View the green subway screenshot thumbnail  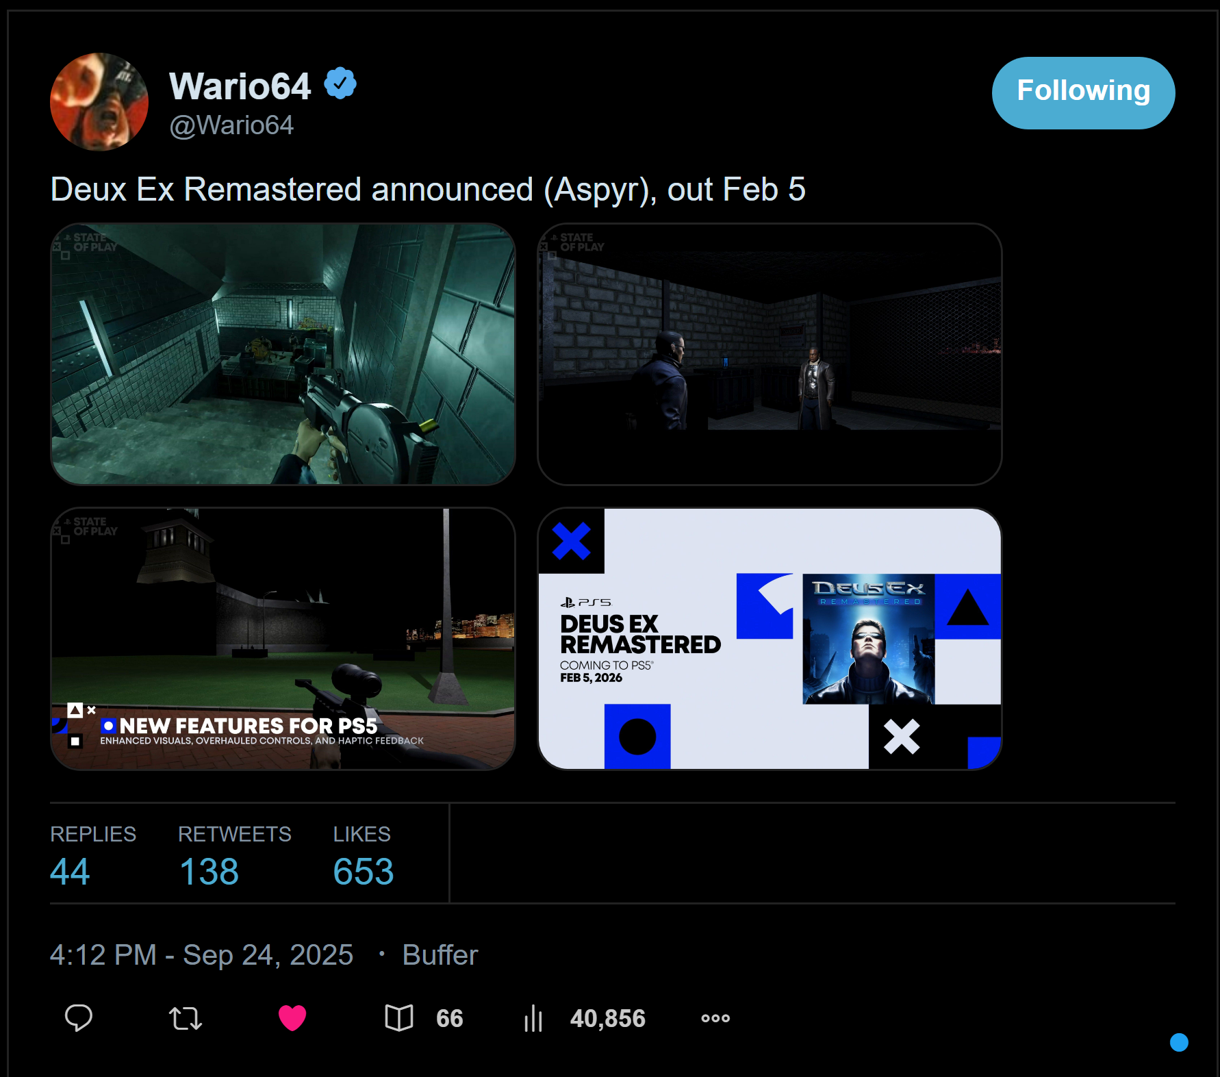(283, 354)
